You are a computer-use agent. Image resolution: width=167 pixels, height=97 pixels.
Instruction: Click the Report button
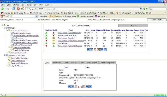coord(133,26)
